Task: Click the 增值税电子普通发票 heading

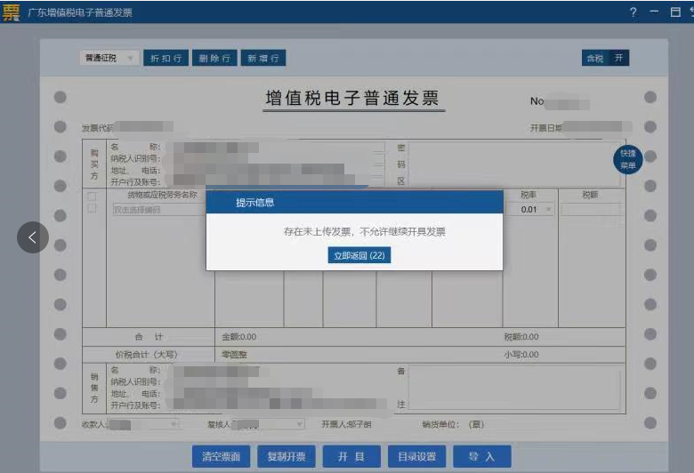Action: (x=352, y=98)
